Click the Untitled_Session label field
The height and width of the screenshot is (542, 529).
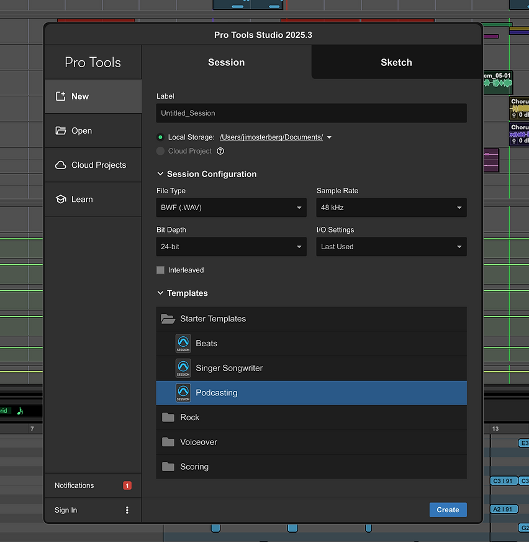tap(312, 113)
